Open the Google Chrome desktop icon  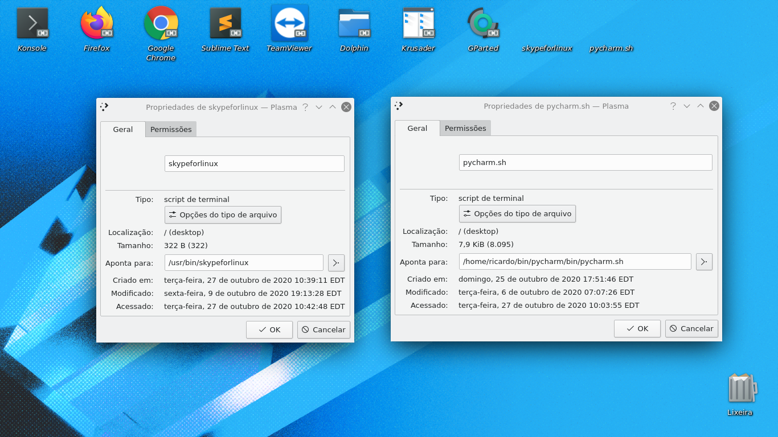(161, 34)
